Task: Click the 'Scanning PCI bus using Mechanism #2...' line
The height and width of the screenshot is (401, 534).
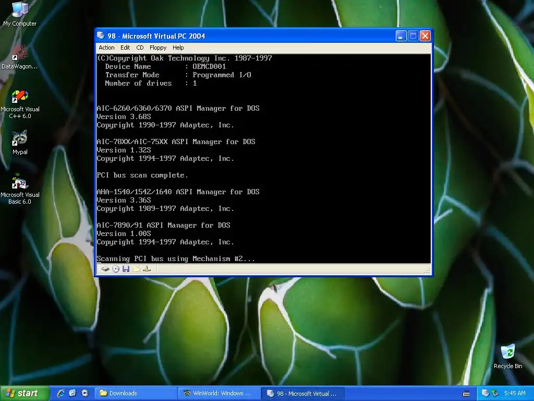Action: (x=176, y=258)
